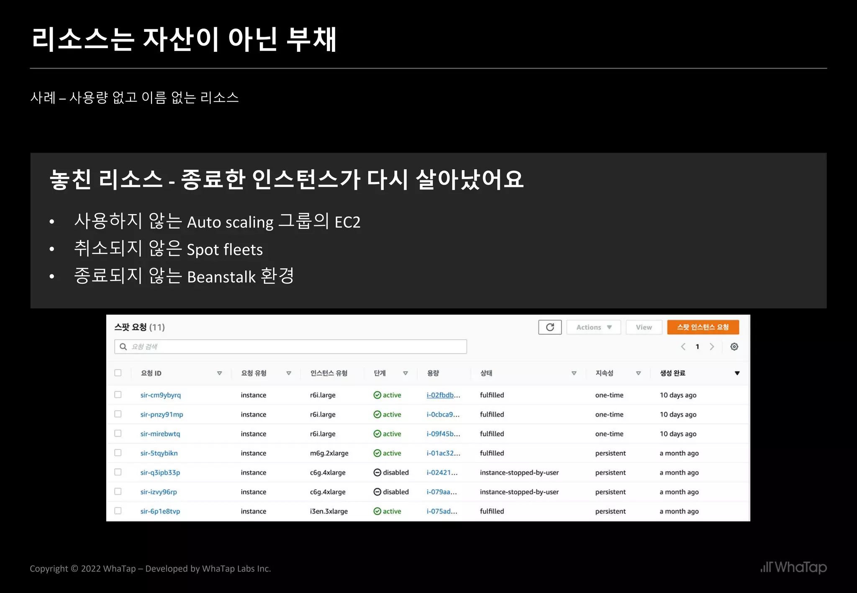Check the box for sir-cm9ybyrq
857x593 pixels.
tap(118, 395)
